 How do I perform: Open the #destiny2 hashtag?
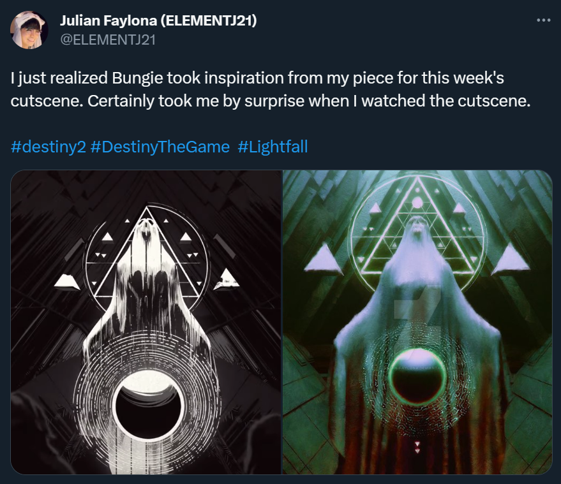tap(49, 147)
